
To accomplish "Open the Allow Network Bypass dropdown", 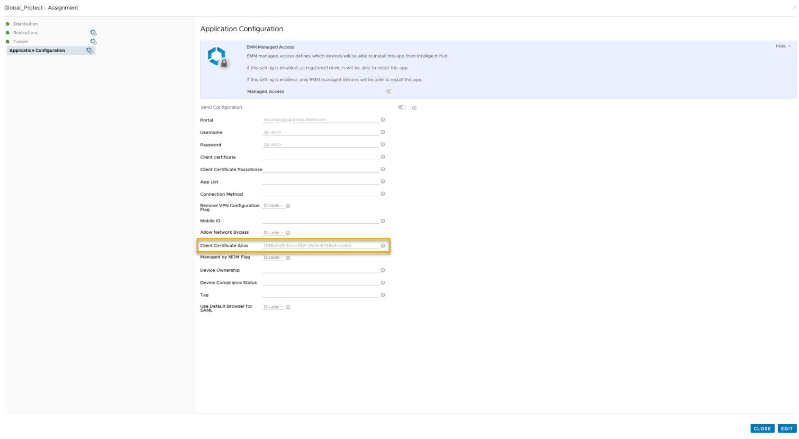I will 273,233.
